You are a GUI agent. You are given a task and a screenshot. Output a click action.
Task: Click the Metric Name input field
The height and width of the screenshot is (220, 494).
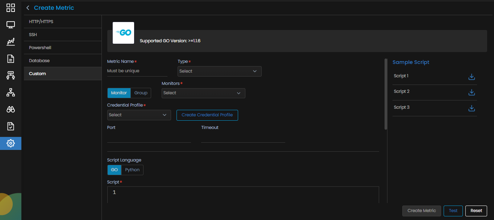tap(137, 71)
